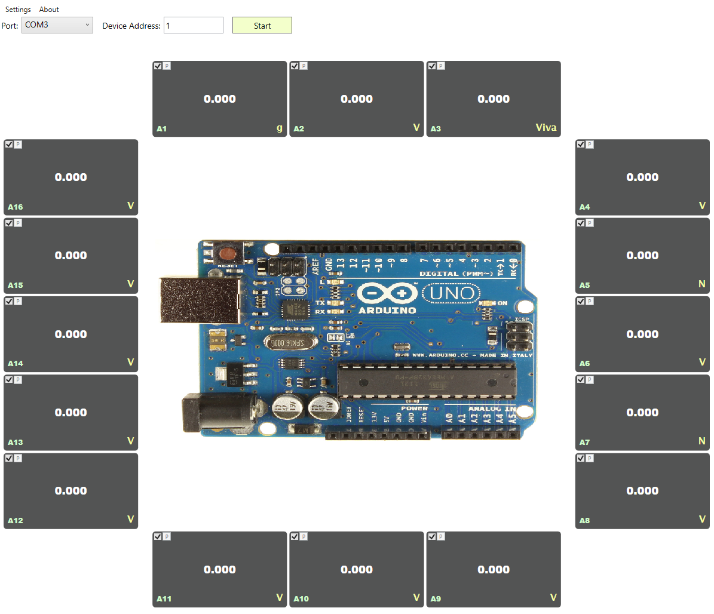Open the COM3 port dropdown
The width and height of the screenshot is (714, 614).
point(57,25)
